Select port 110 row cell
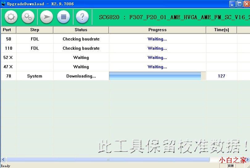Viewport: 250px width, 168px height. pos(9,48)
